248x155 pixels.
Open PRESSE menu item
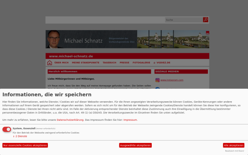[x=124, y=63]
